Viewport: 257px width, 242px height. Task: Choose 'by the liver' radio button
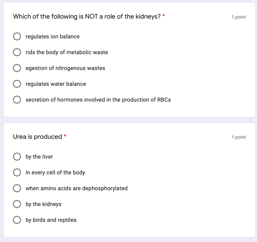coord(17,157)
